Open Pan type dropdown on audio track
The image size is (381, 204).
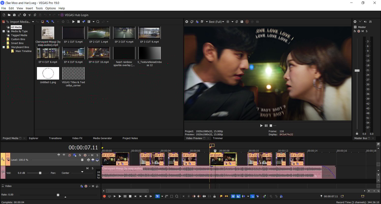82,172
